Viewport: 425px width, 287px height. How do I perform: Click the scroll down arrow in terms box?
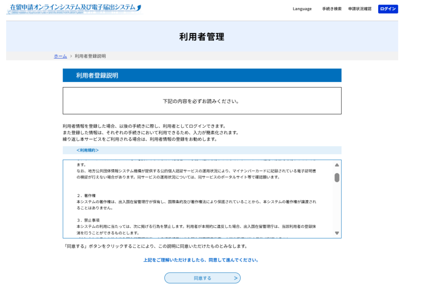(337, 233)
